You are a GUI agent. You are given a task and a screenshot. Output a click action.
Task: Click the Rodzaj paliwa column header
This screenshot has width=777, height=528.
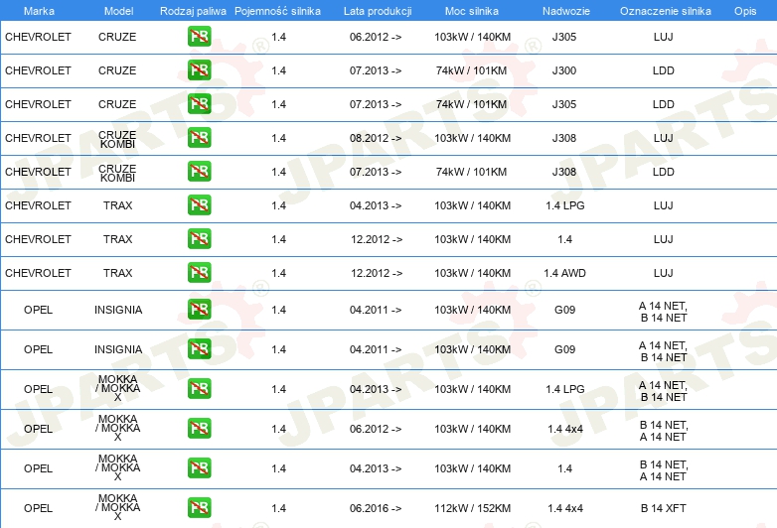click(194, 10)
